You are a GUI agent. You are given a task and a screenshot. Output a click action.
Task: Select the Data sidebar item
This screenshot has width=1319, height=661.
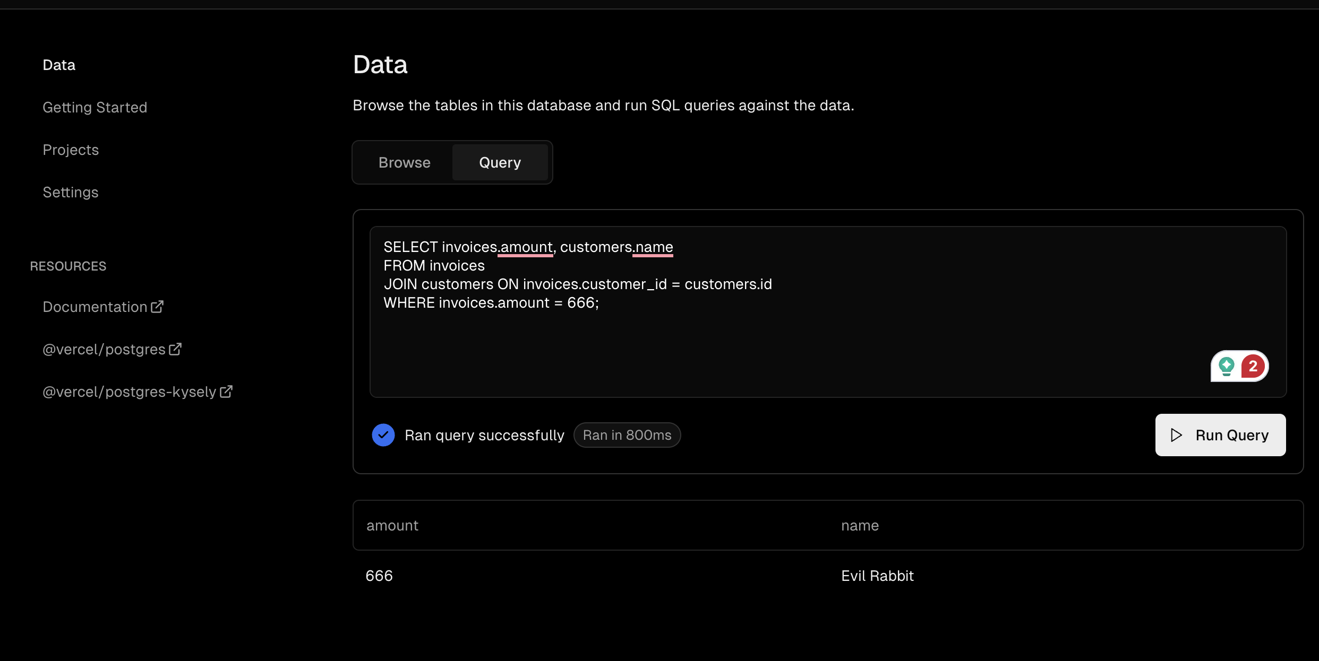(59, 65)
